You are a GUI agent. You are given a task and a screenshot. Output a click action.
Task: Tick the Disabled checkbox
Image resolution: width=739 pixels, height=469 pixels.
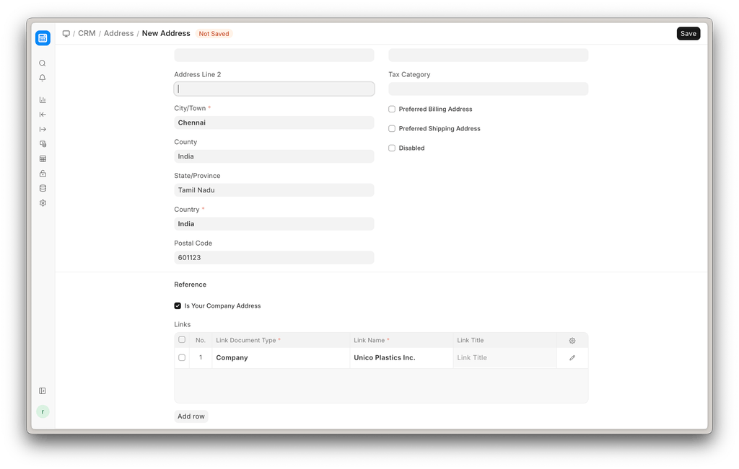pyautogui.click(x=392, y=148)
